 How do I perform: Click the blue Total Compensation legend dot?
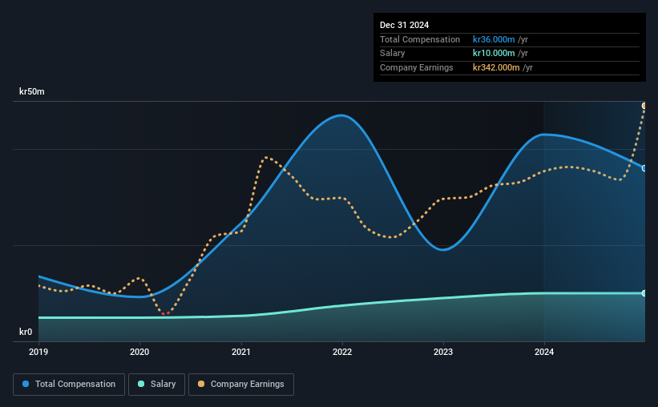pyautogui.click(x=26, y=384)
